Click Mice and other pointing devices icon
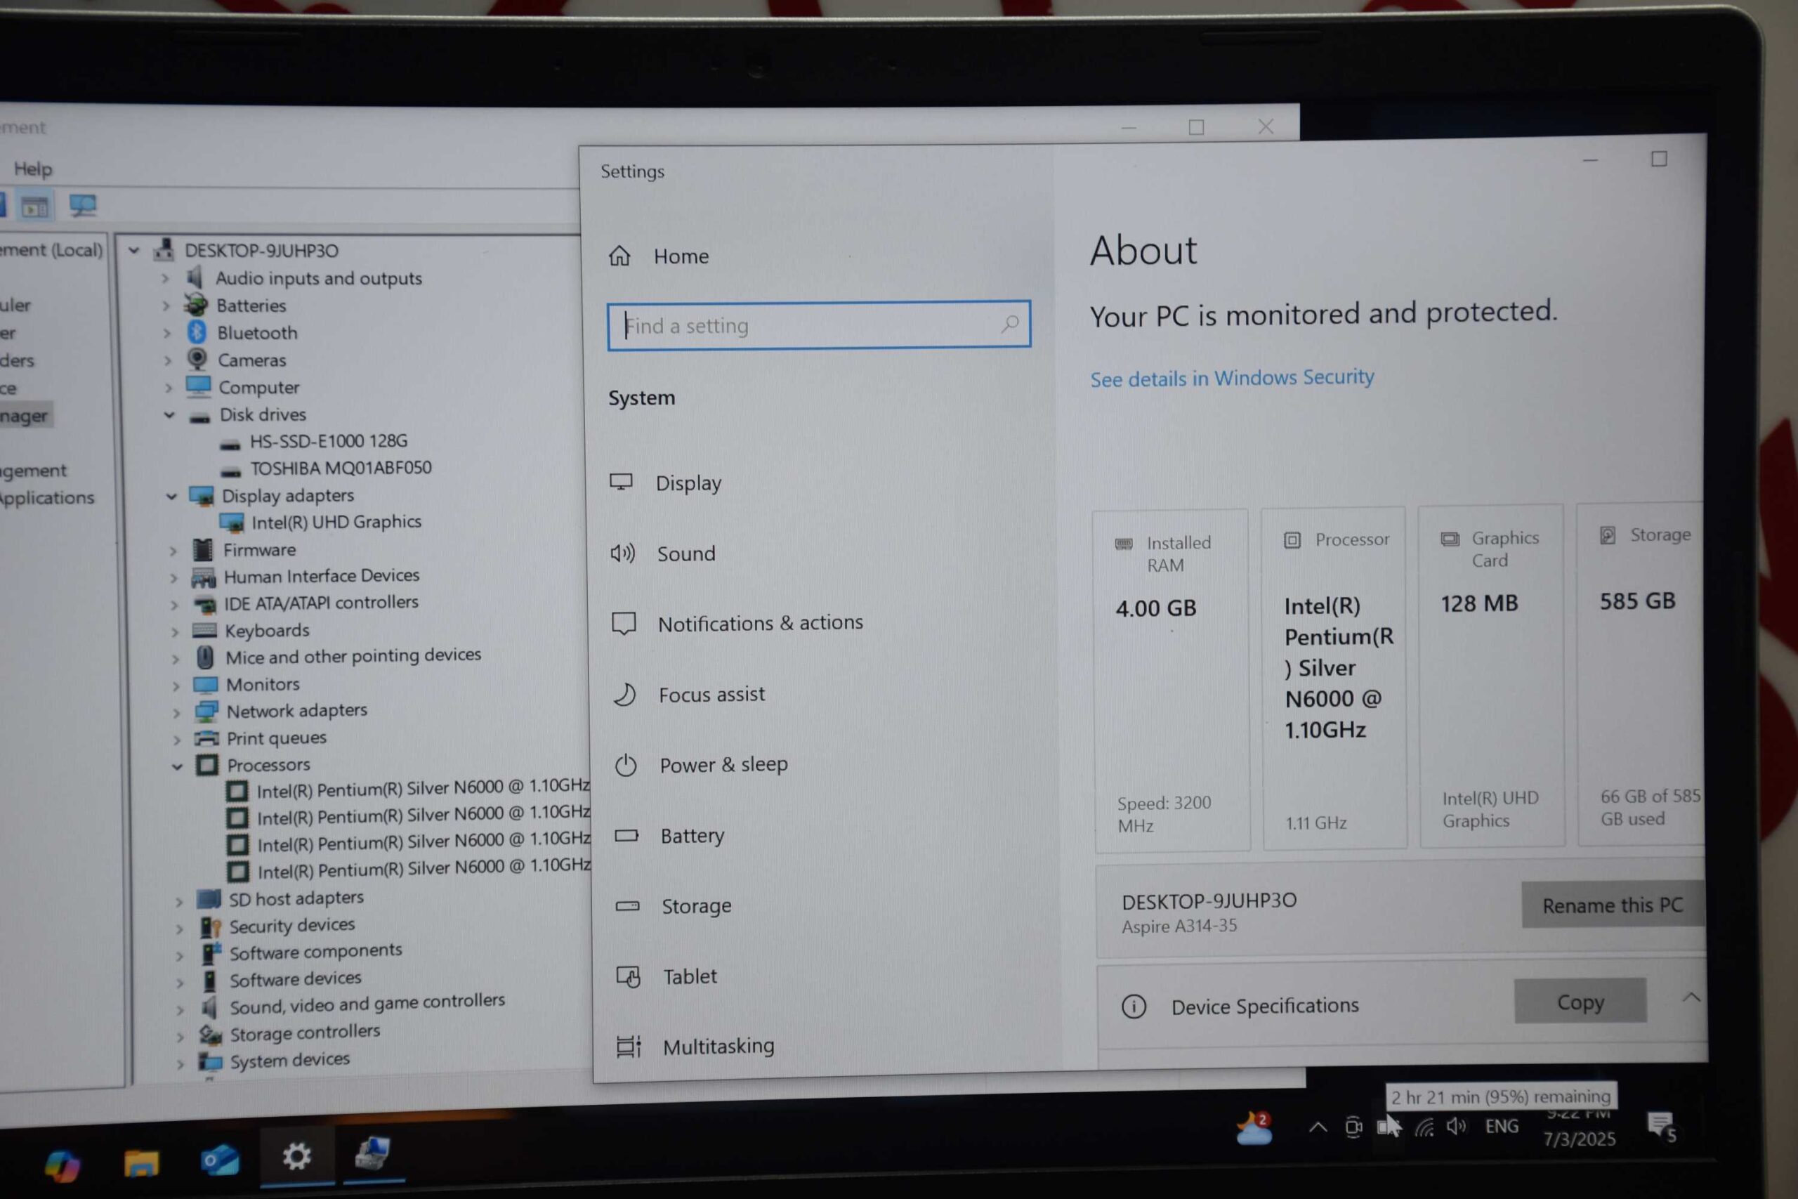This screenshot has height=1199, width=1798. (x=205, y=657)
